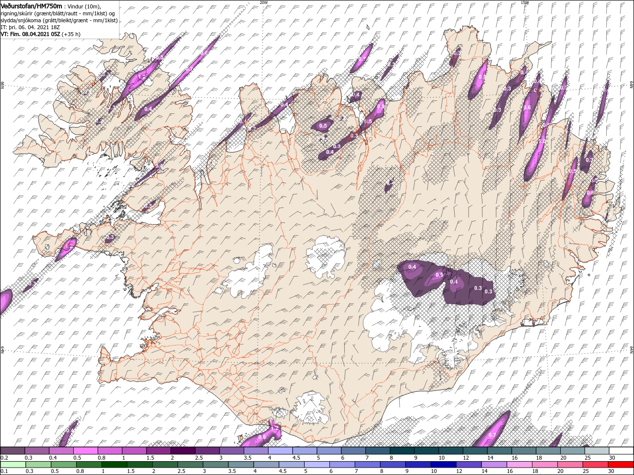
Task: Click the '2.5' label in the upper legend row
Action: click(199, 458)
